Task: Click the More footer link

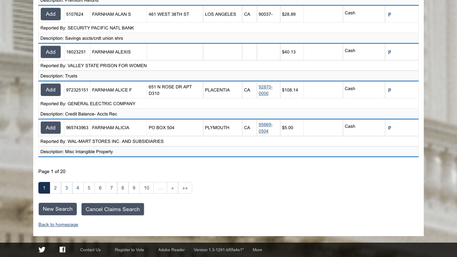Action: point(257,250)
